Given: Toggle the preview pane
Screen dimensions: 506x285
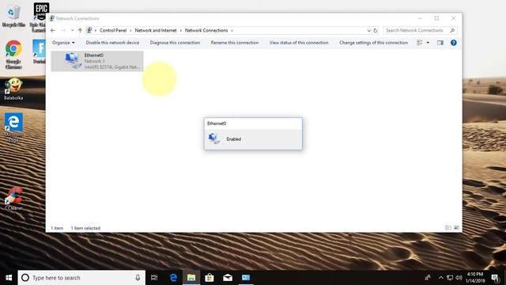Looking at the screenshot, I should point(440,43).
